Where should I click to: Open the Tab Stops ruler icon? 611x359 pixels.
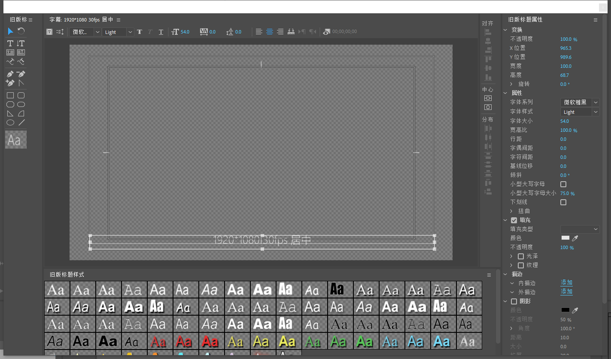coord(291,32)
